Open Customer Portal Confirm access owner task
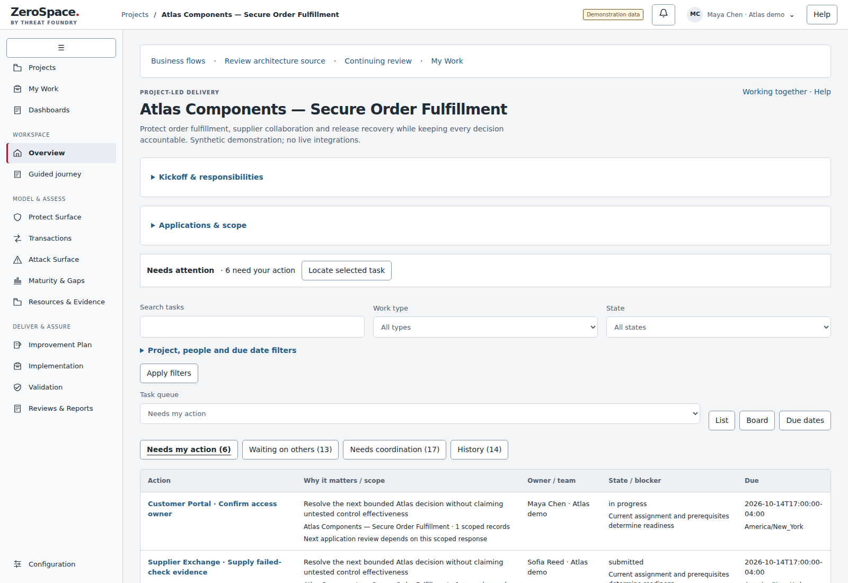Viewport: 848px width, 583px height. (212, 509)
